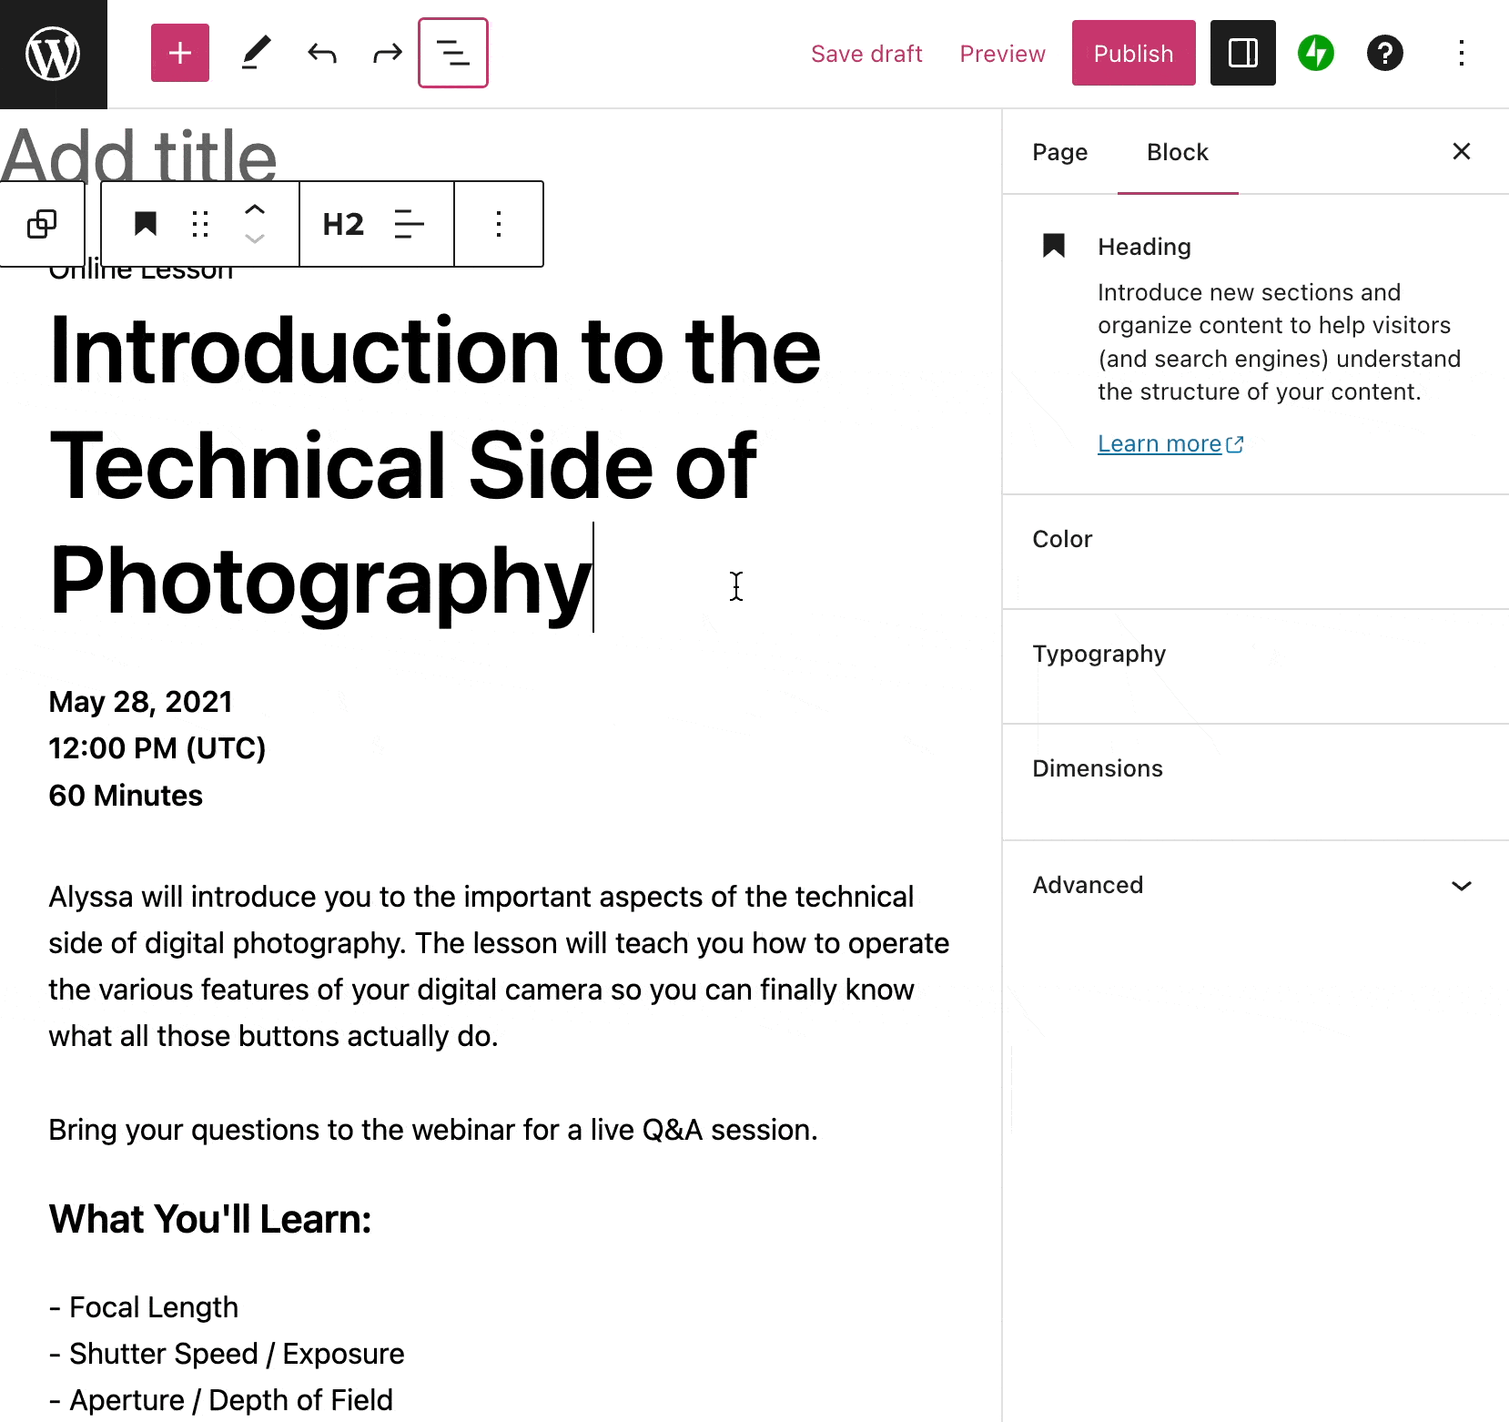Toggle the settings sidebar panel button
This screenshot has width=1509, height=1422.
[x=1243, y=53]
